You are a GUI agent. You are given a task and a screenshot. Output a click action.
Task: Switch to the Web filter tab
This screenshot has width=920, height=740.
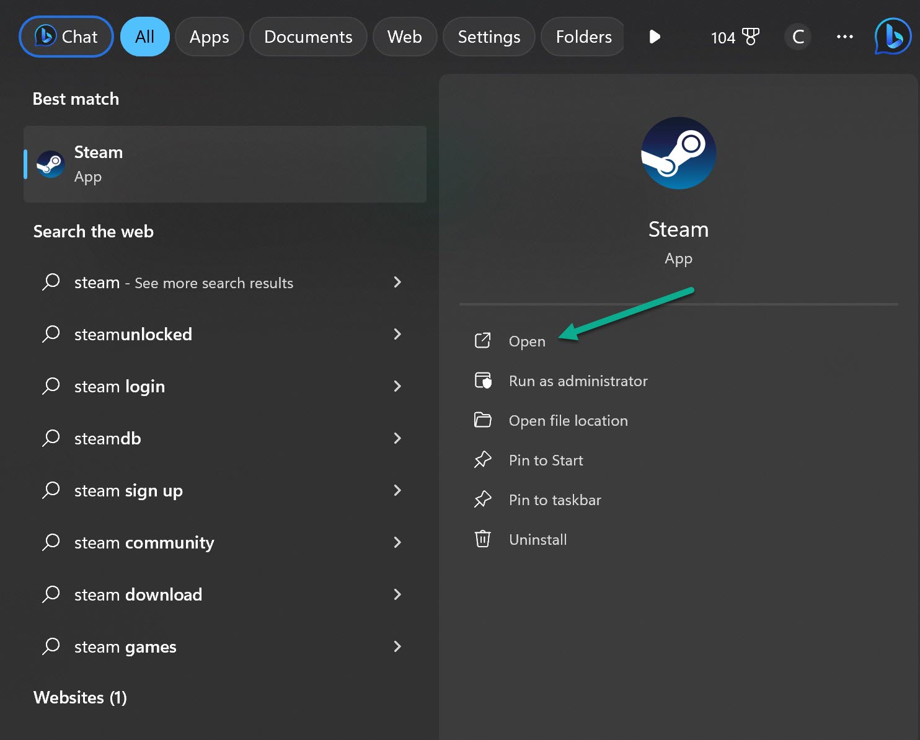404,37
